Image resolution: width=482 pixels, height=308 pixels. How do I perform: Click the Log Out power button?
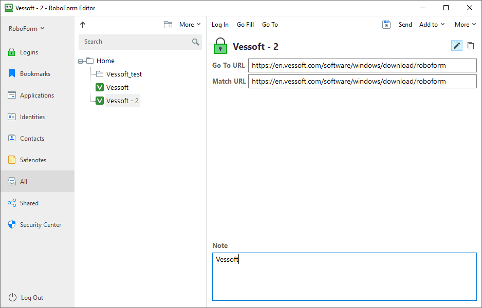click(x=26, y=297)
